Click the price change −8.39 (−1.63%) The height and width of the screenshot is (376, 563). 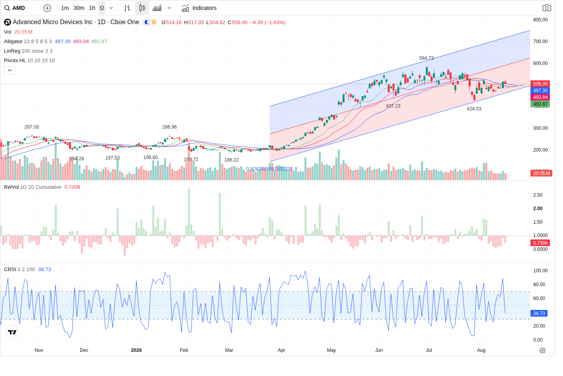click(x=268, y=23)
